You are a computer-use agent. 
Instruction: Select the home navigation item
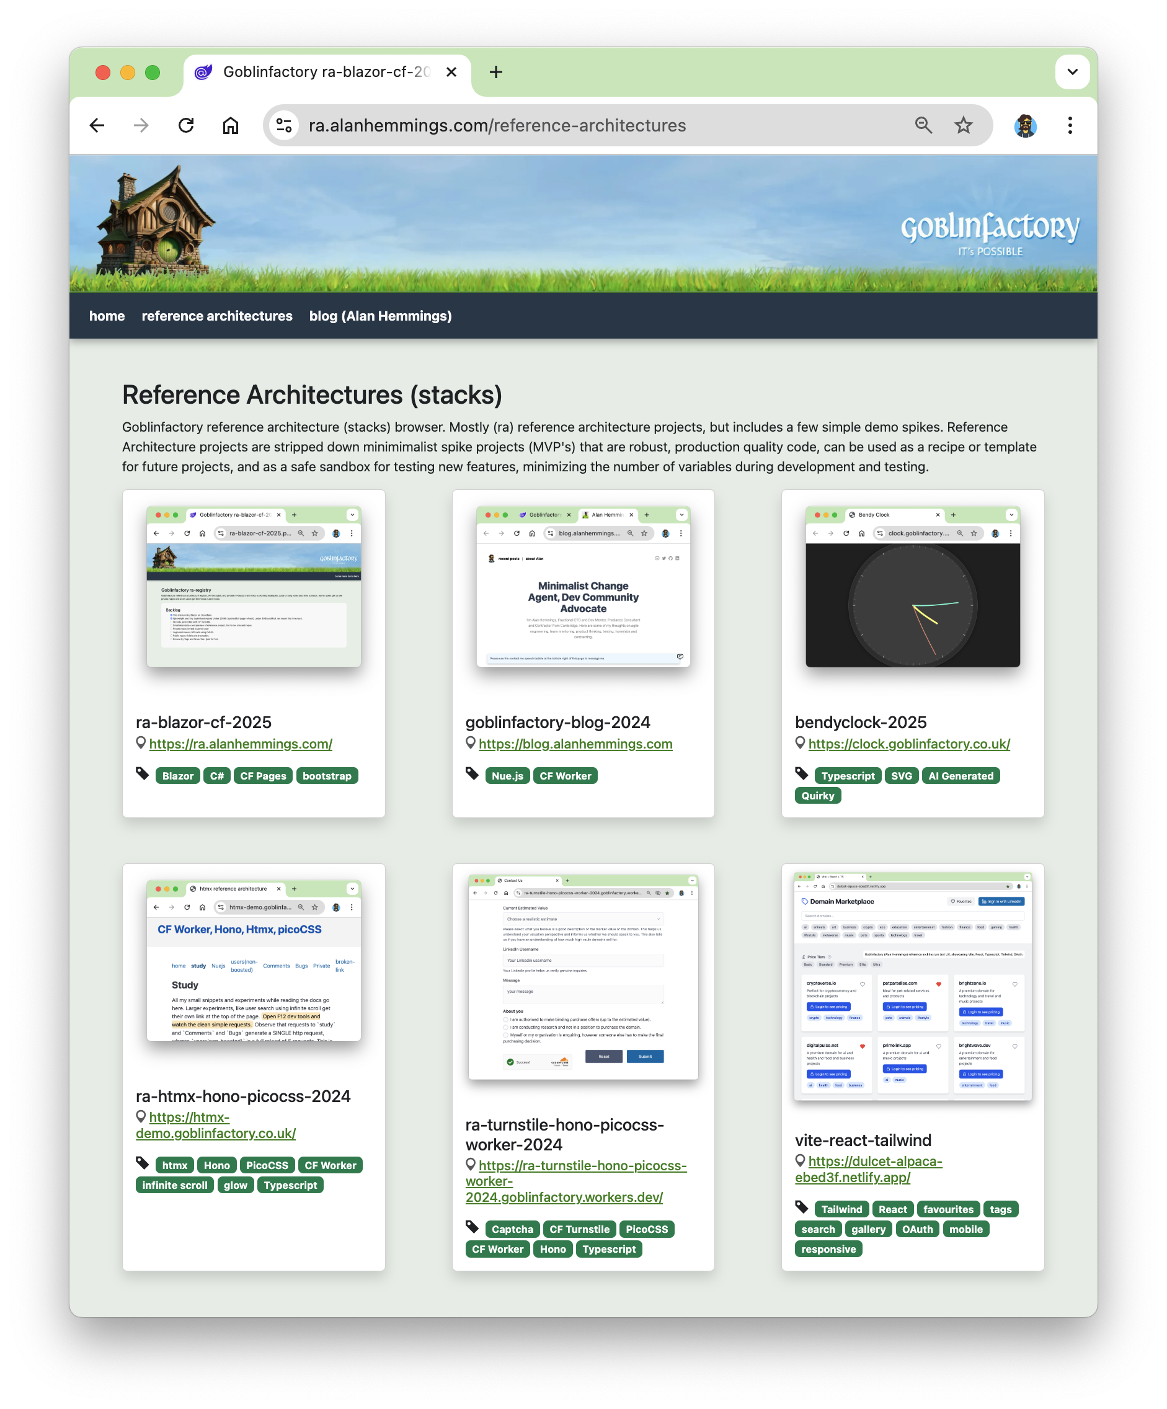107,315
